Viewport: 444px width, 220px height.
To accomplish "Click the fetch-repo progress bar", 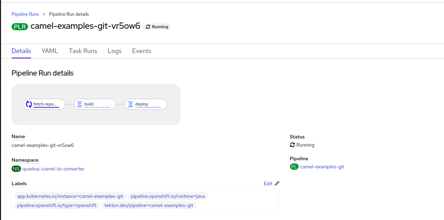I will [x=46, y=107].
